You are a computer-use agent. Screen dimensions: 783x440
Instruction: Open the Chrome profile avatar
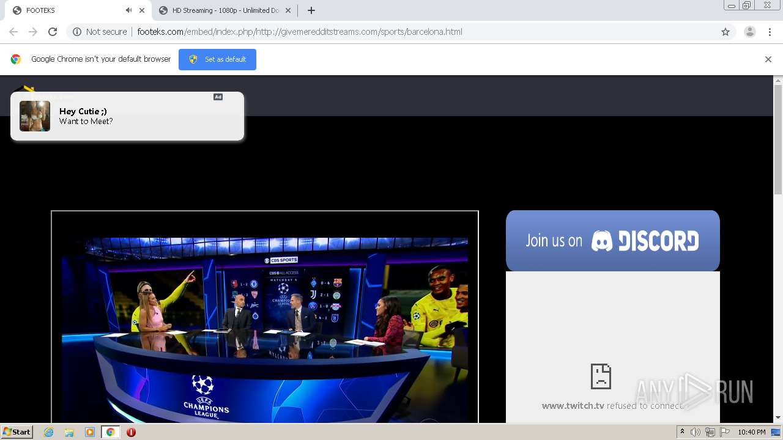pyautogui.click(x=750, y=32)
